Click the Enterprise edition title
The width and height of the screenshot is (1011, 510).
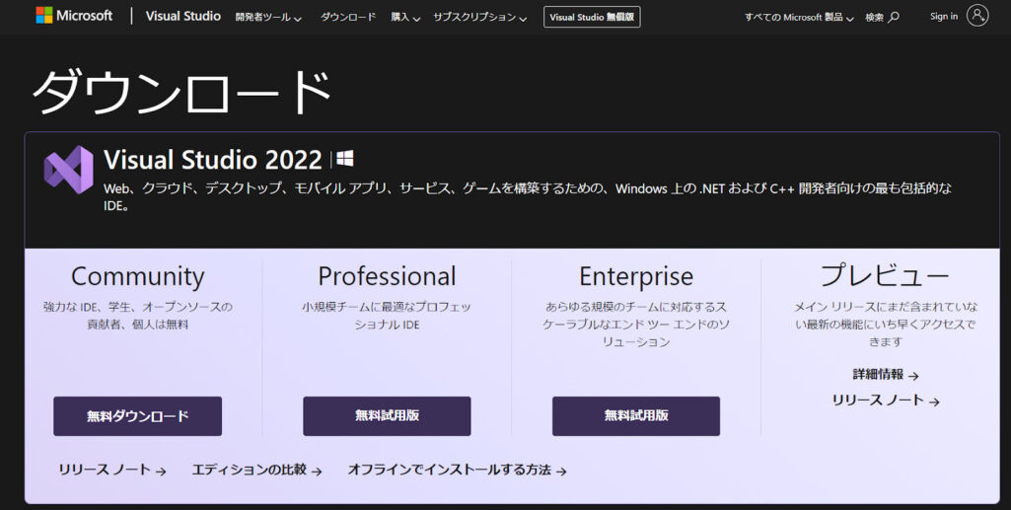(x=636, y=276)
